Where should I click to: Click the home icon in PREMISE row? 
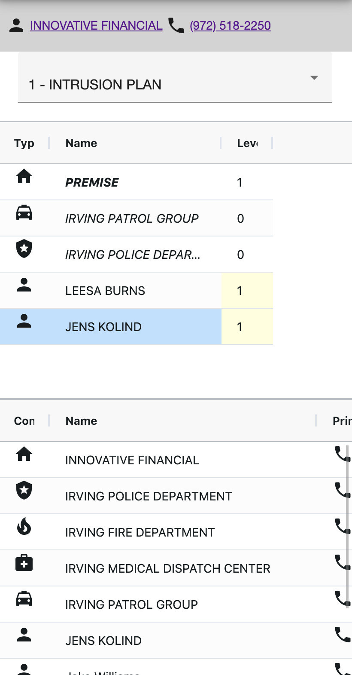pyautogui.click(x=24, y=176)
